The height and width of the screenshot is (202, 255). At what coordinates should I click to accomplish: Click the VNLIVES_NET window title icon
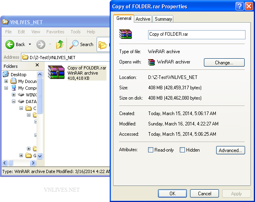(6, 22)
